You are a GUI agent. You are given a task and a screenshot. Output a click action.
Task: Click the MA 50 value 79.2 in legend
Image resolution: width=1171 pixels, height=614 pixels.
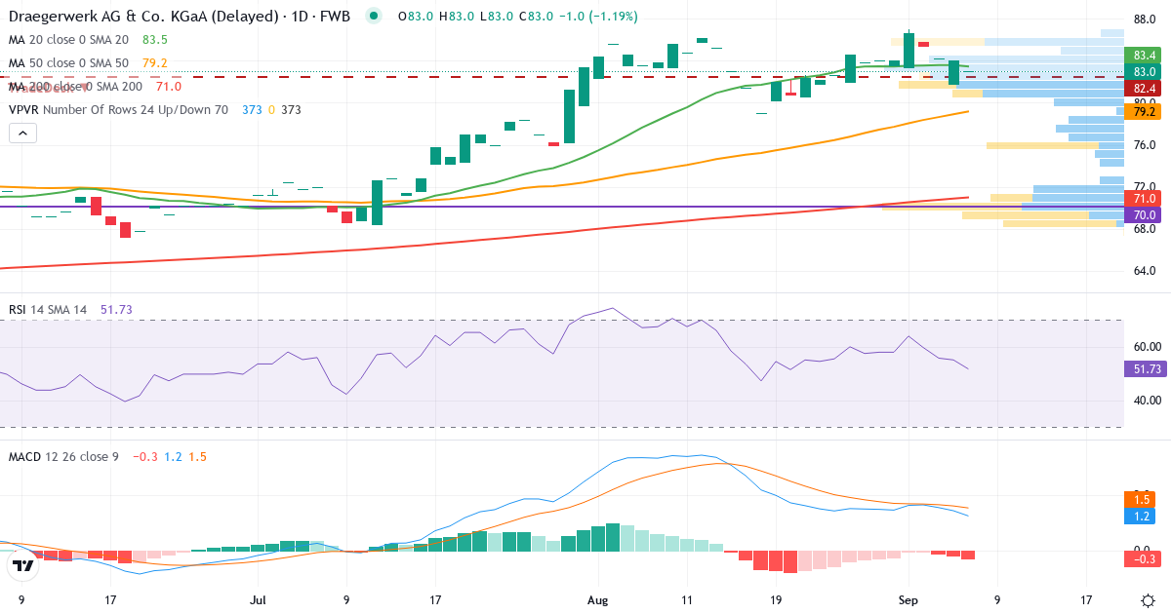pyautogui.click(x=155, y=63)
